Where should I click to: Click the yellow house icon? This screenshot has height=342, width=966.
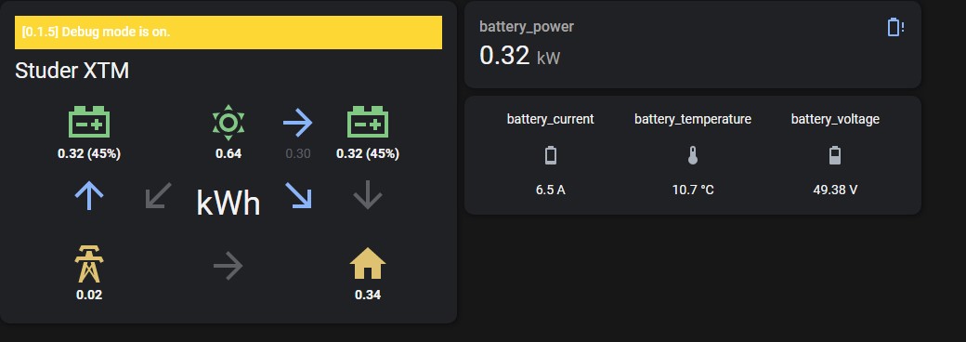(x=367, y=264)
